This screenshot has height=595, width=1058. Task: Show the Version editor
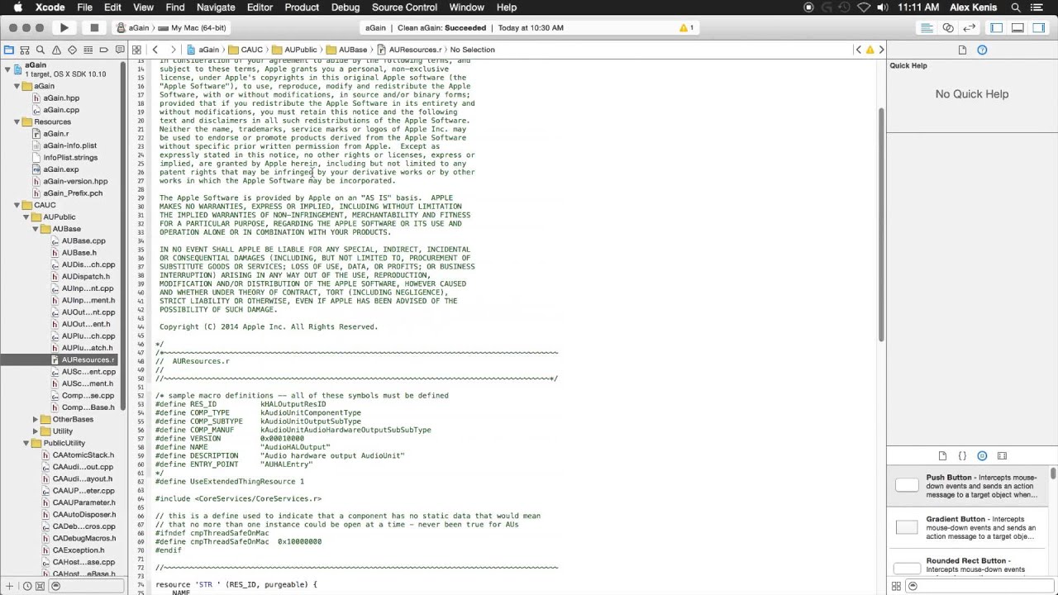[970, 27]
